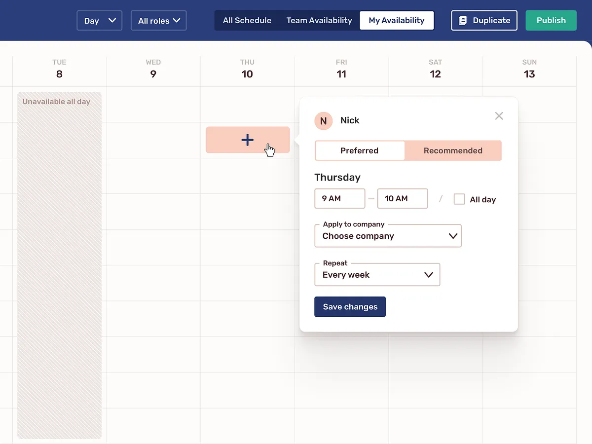Open the Choose company dropdown
The height and width of the screenshot is (444, 592).
coord(388,236)
